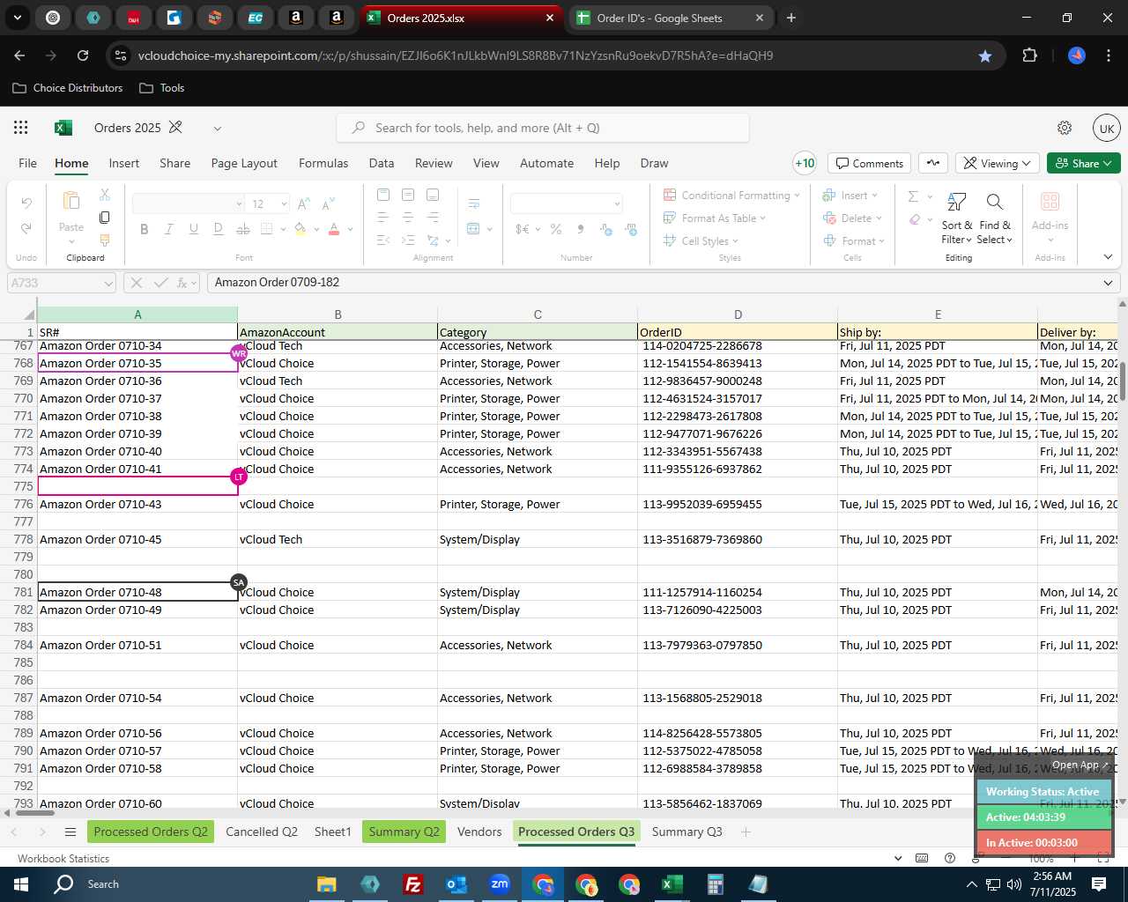Open the all sheets list icon
This screenshot has width=1128, height=902.
(x=70, y=832)
